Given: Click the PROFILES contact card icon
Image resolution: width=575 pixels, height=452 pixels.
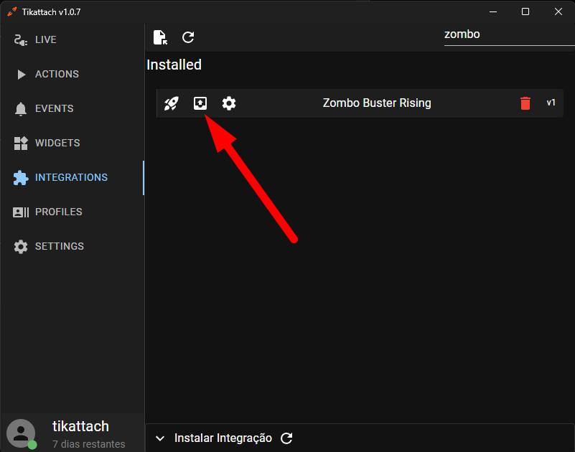Looking at the screenshot, I should click(x=21, y=212).
